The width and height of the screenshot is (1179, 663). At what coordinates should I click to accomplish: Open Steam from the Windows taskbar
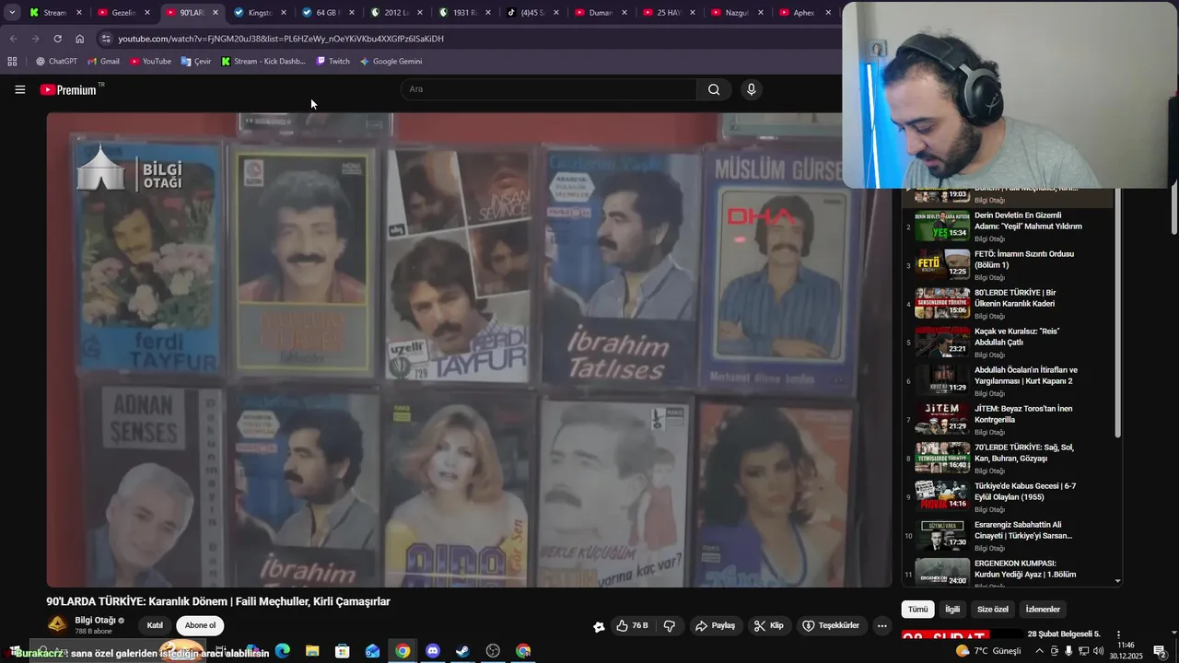click(x=462, y=651)
